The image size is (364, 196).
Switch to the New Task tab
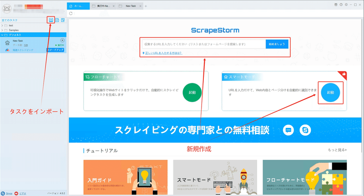(x=130, y=6)
